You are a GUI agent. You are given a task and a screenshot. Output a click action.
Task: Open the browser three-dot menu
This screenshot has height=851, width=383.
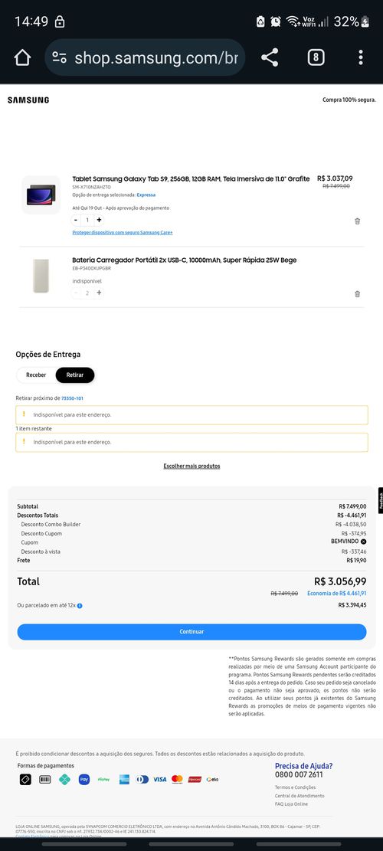pyautogui.click(x=361, y=57)
